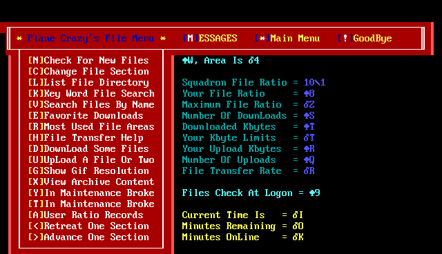This screenshot has width=442, height=254.
Task: Choose [C] Change File Section
Action: 88,72
